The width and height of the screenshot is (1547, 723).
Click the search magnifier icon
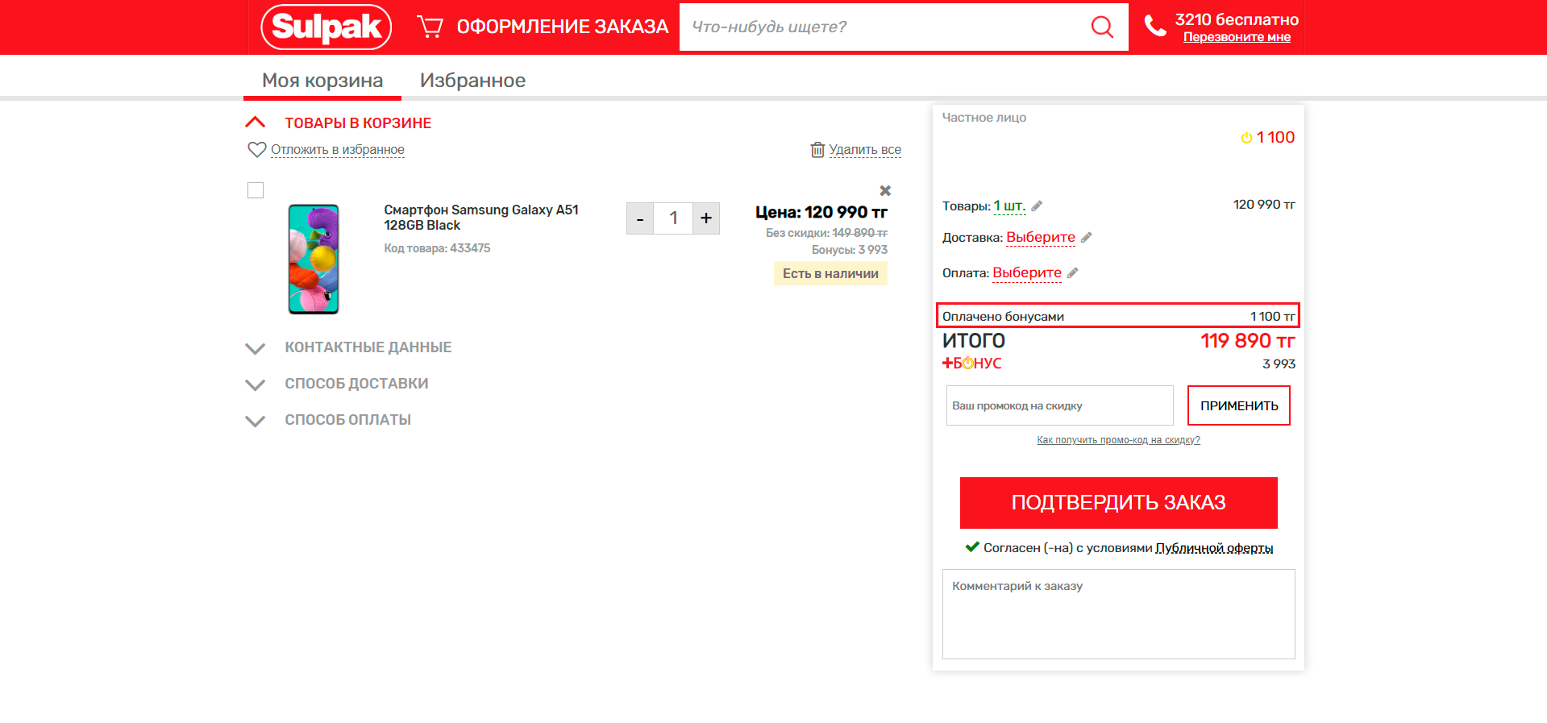[1102, 27]
